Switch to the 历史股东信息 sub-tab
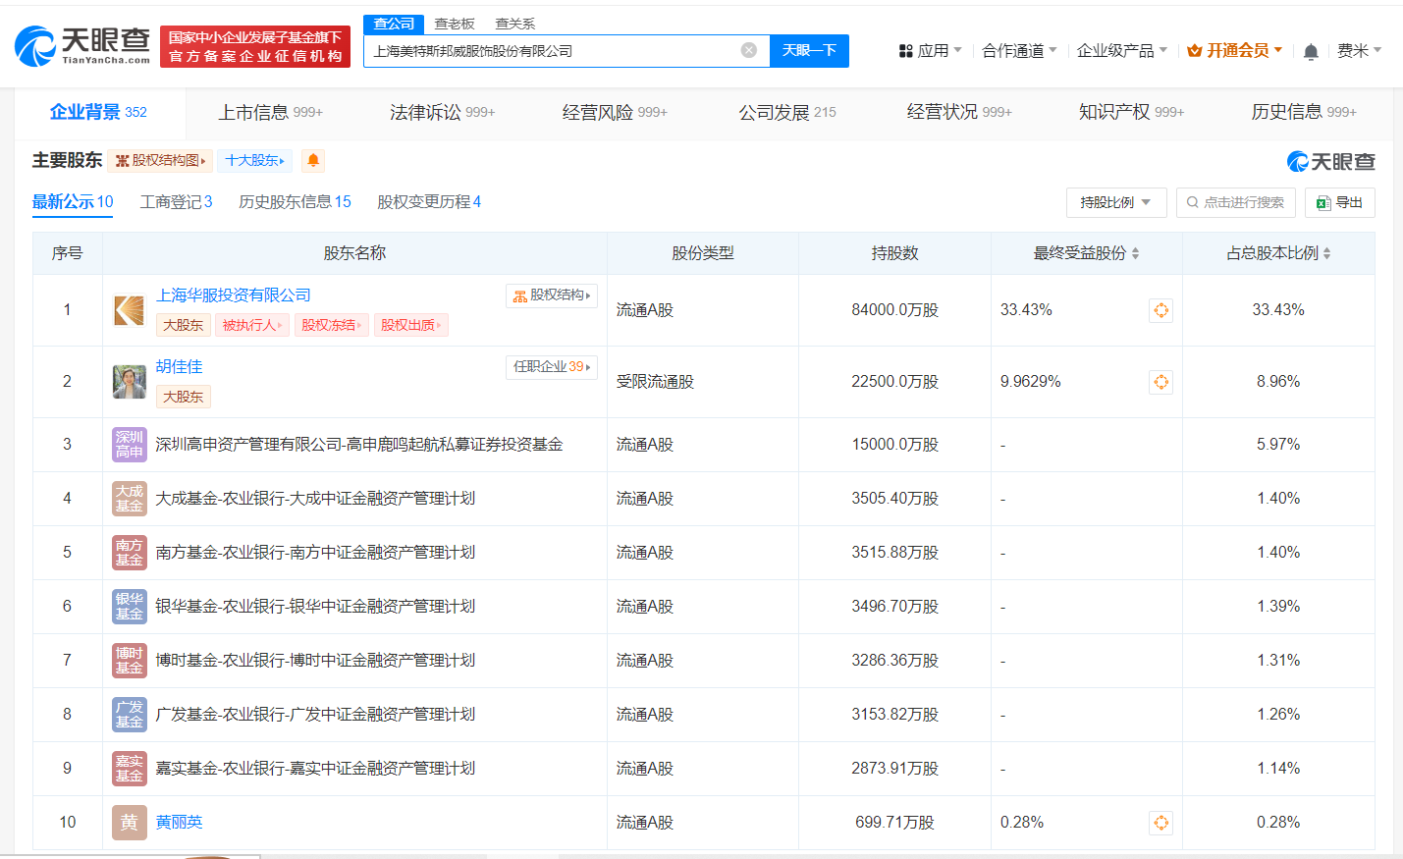The height and width of the screenshot is (859, 1403). click(295, 201)
